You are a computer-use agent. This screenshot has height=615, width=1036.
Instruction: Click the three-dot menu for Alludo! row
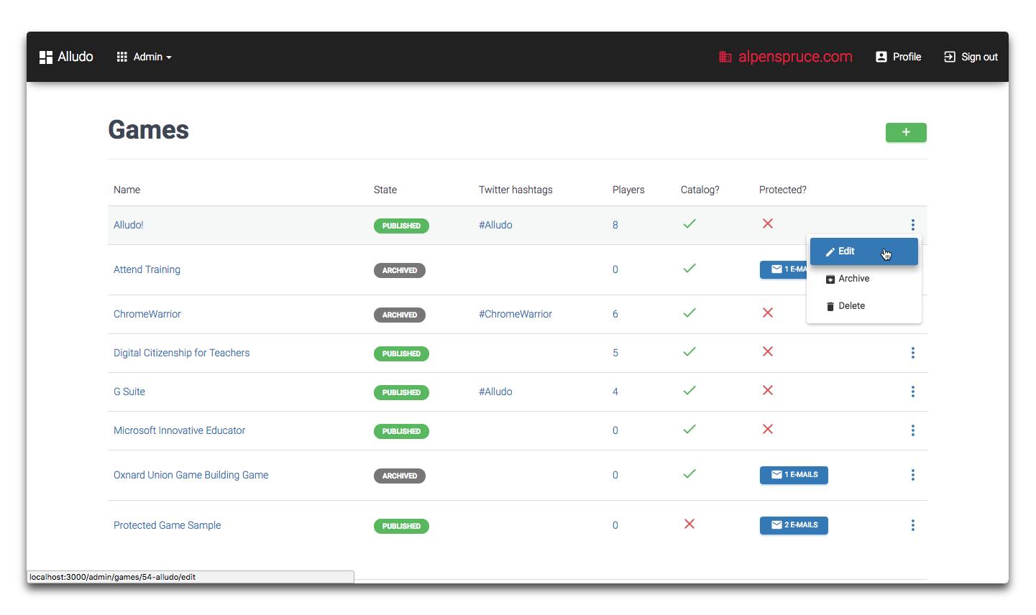(913, 225)
